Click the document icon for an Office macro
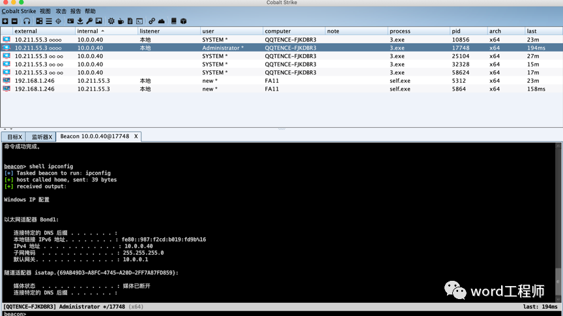Viewport: 563px width, 316px height. click(130, 22)
